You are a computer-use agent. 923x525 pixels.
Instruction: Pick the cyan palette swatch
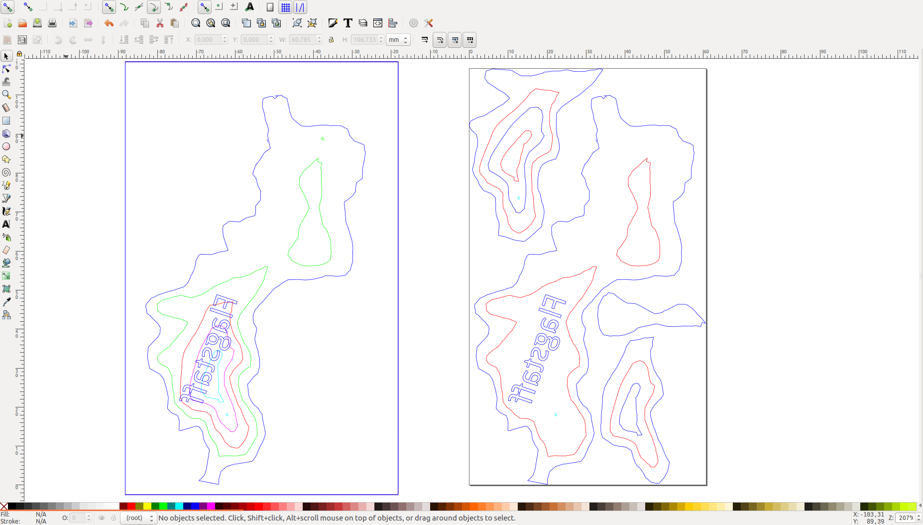coord(179,506)
